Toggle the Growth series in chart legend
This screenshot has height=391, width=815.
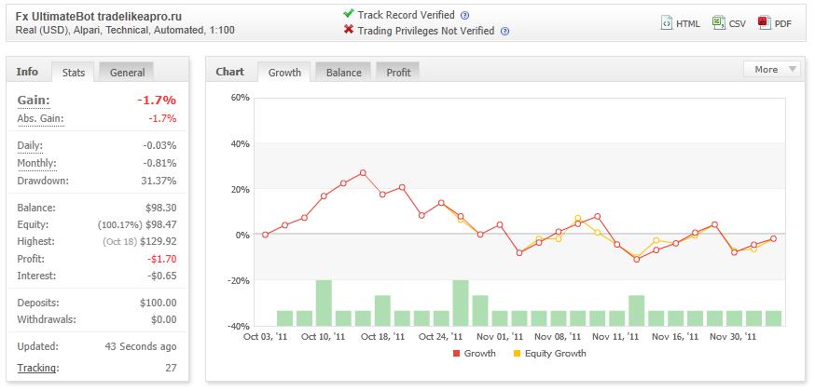click(475, 354)
